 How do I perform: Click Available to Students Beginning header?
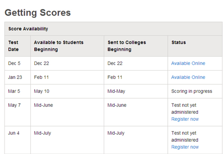(58, 46)
